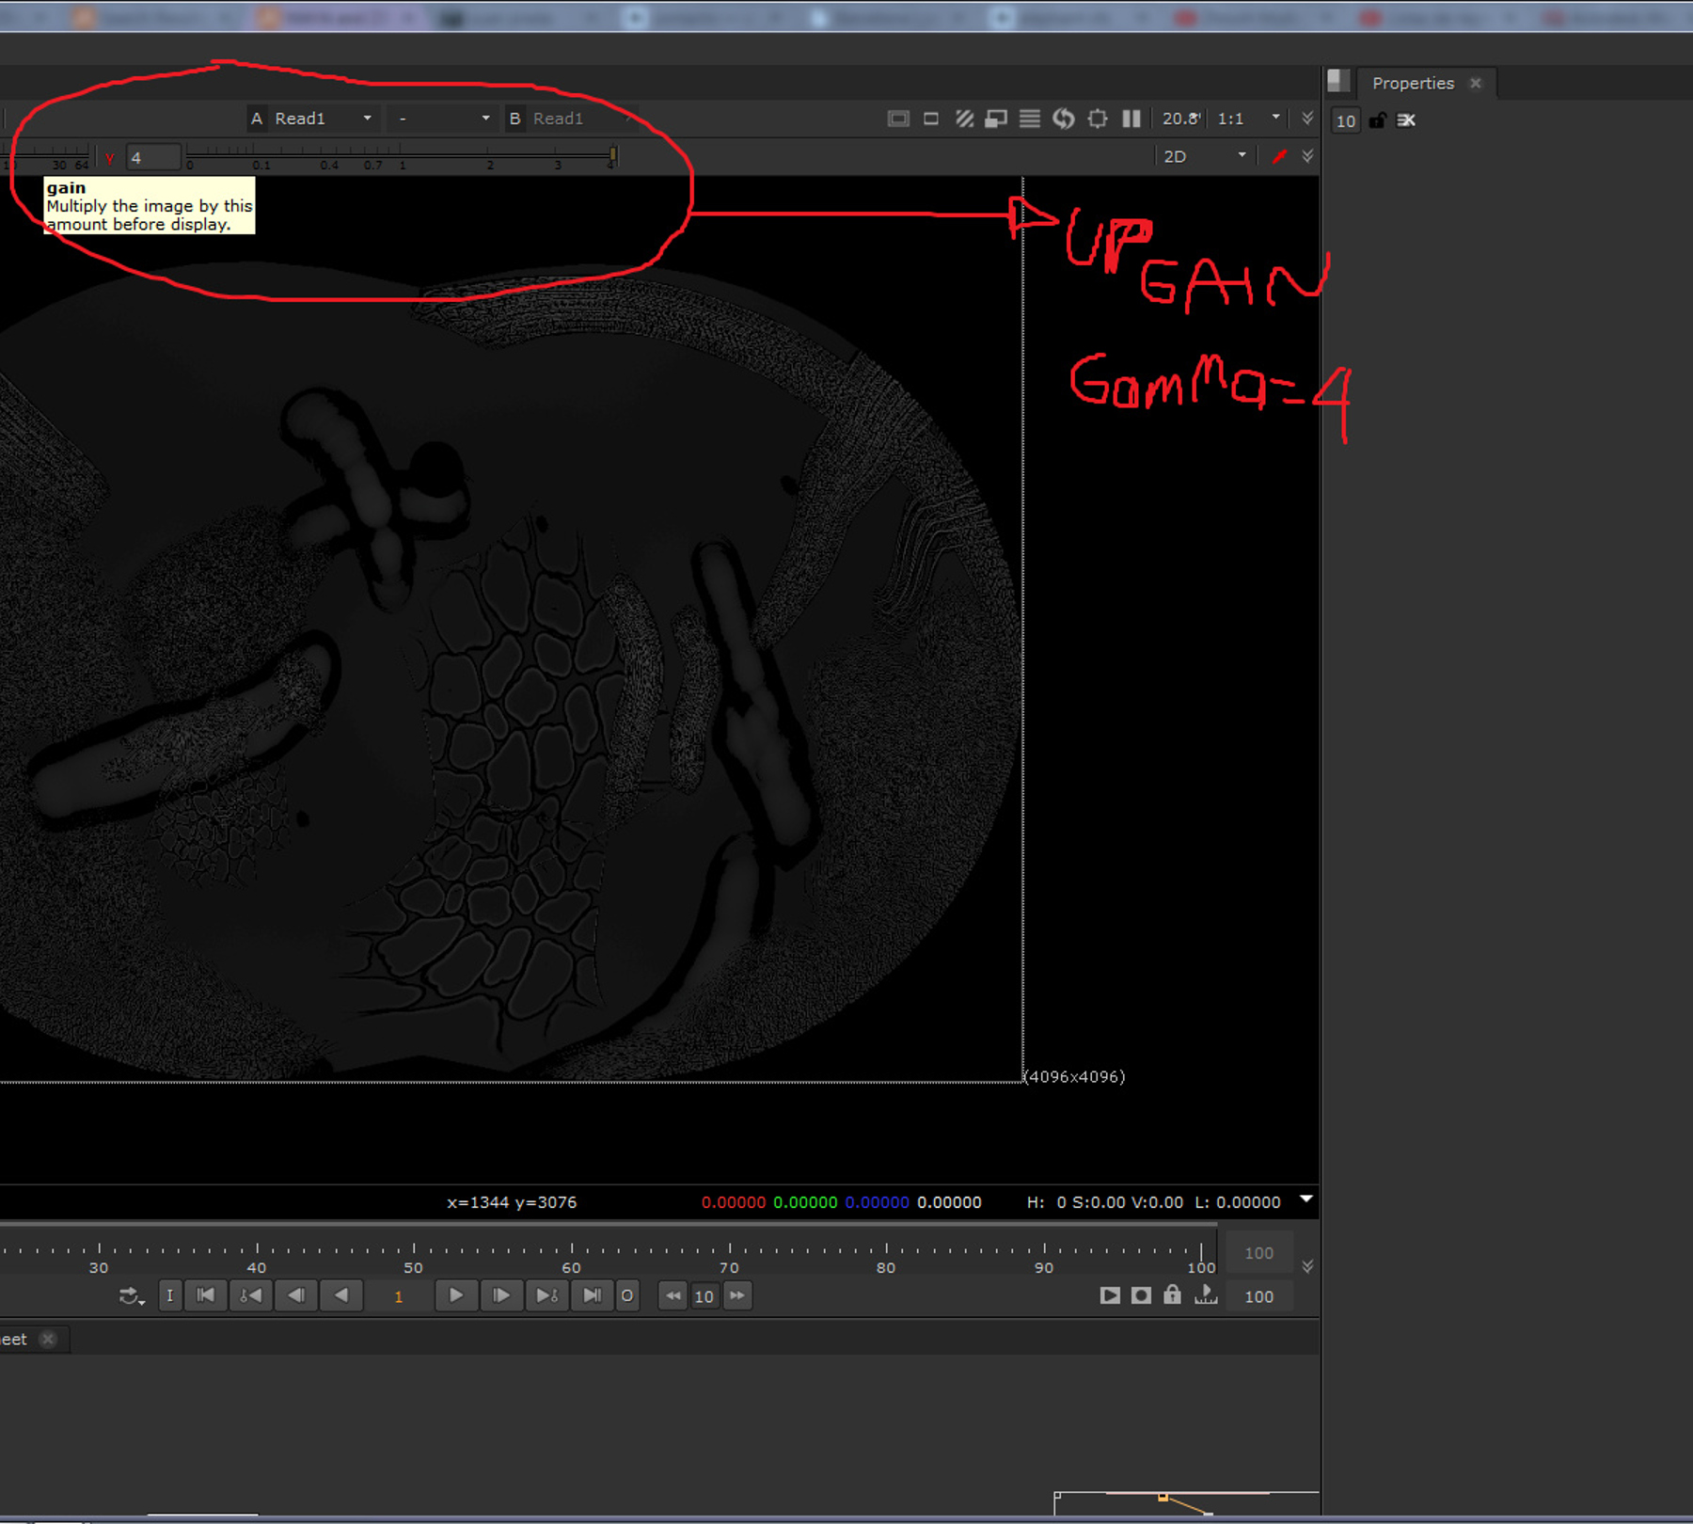Switch to the Properties tab

point(1412,83)
